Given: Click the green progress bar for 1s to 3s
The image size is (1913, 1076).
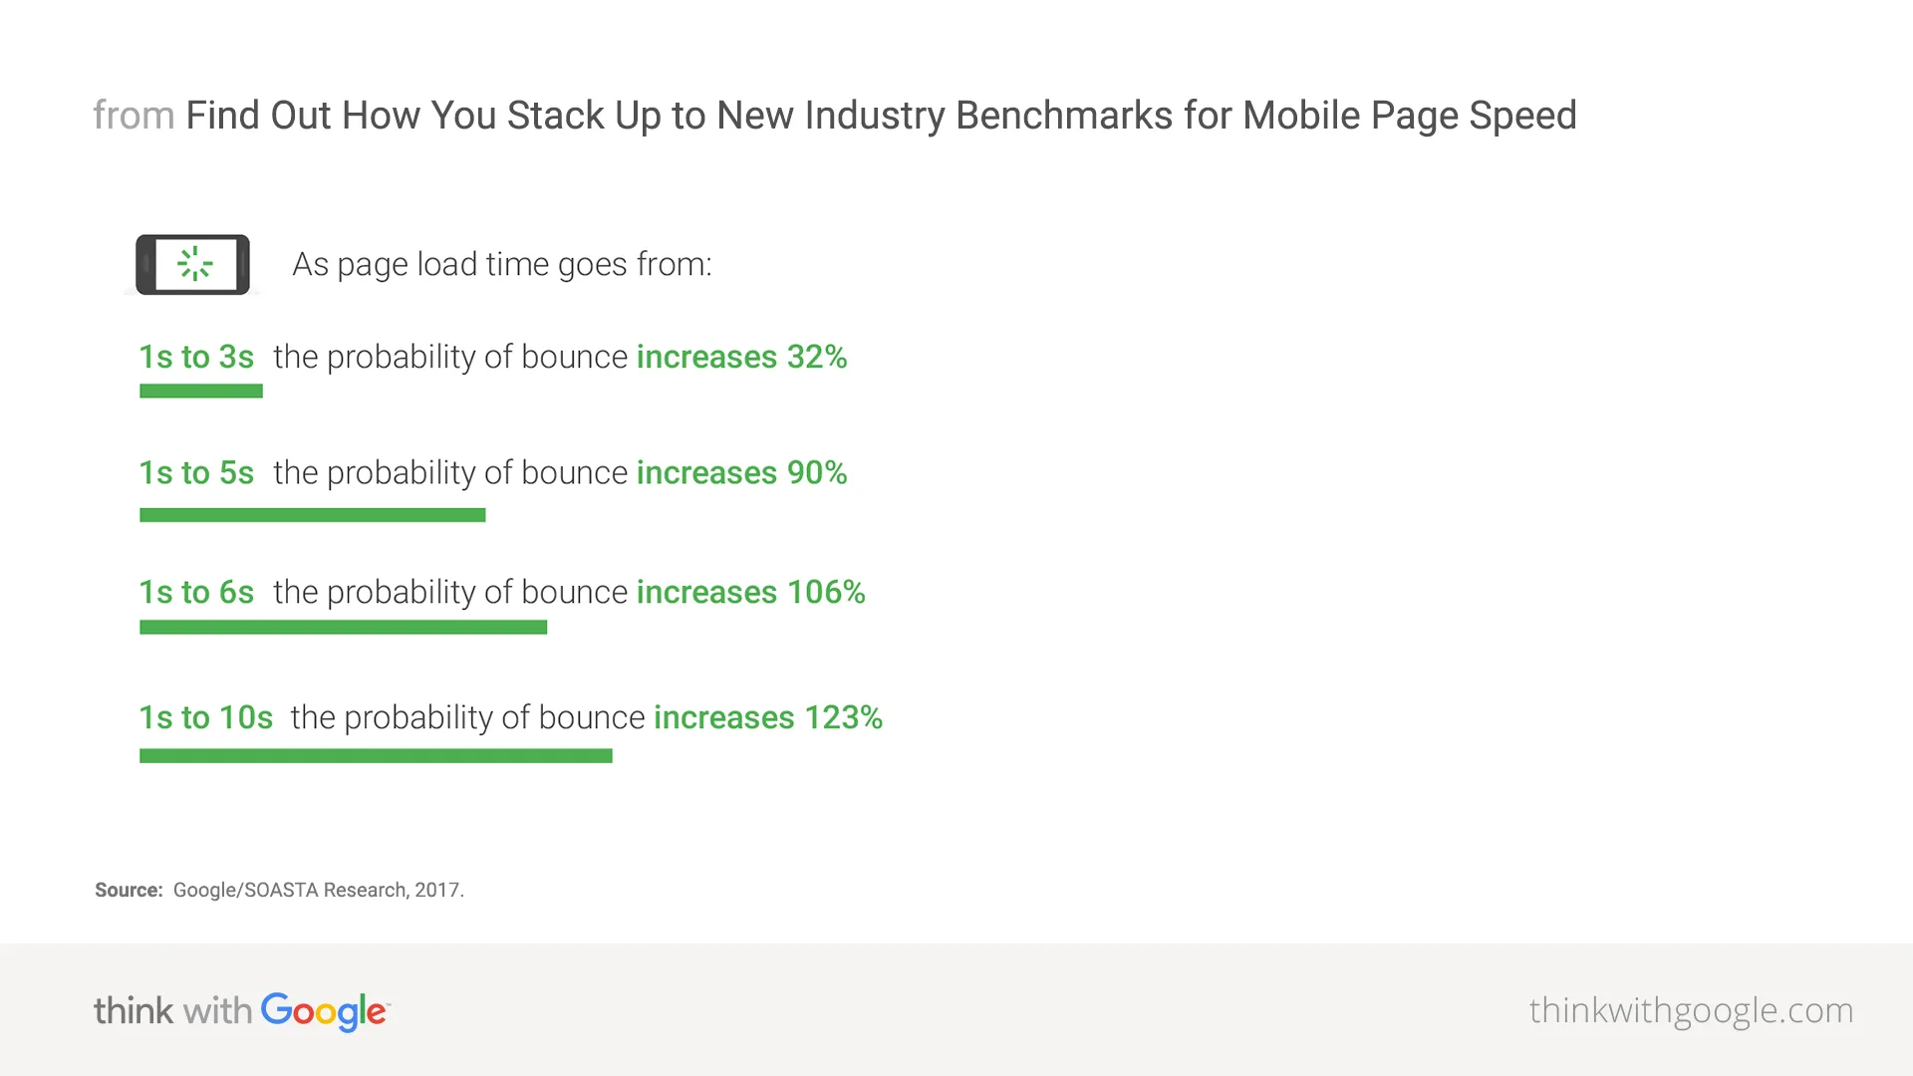Looking at the screenshot, I should pos(198,389).
